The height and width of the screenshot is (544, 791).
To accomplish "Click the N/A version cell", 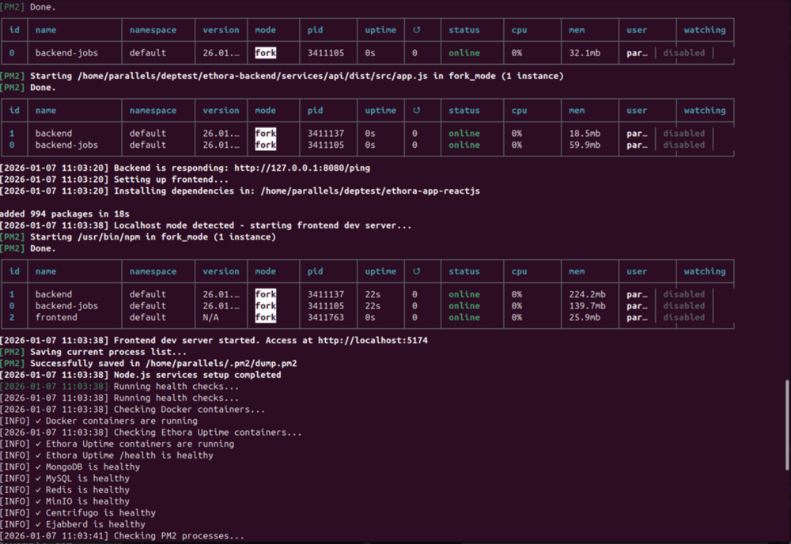I will click(x=211, y=318).
